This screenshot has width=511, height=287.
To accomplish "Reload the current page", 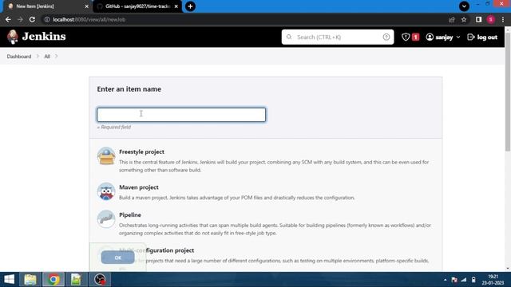I will [32, 19].
